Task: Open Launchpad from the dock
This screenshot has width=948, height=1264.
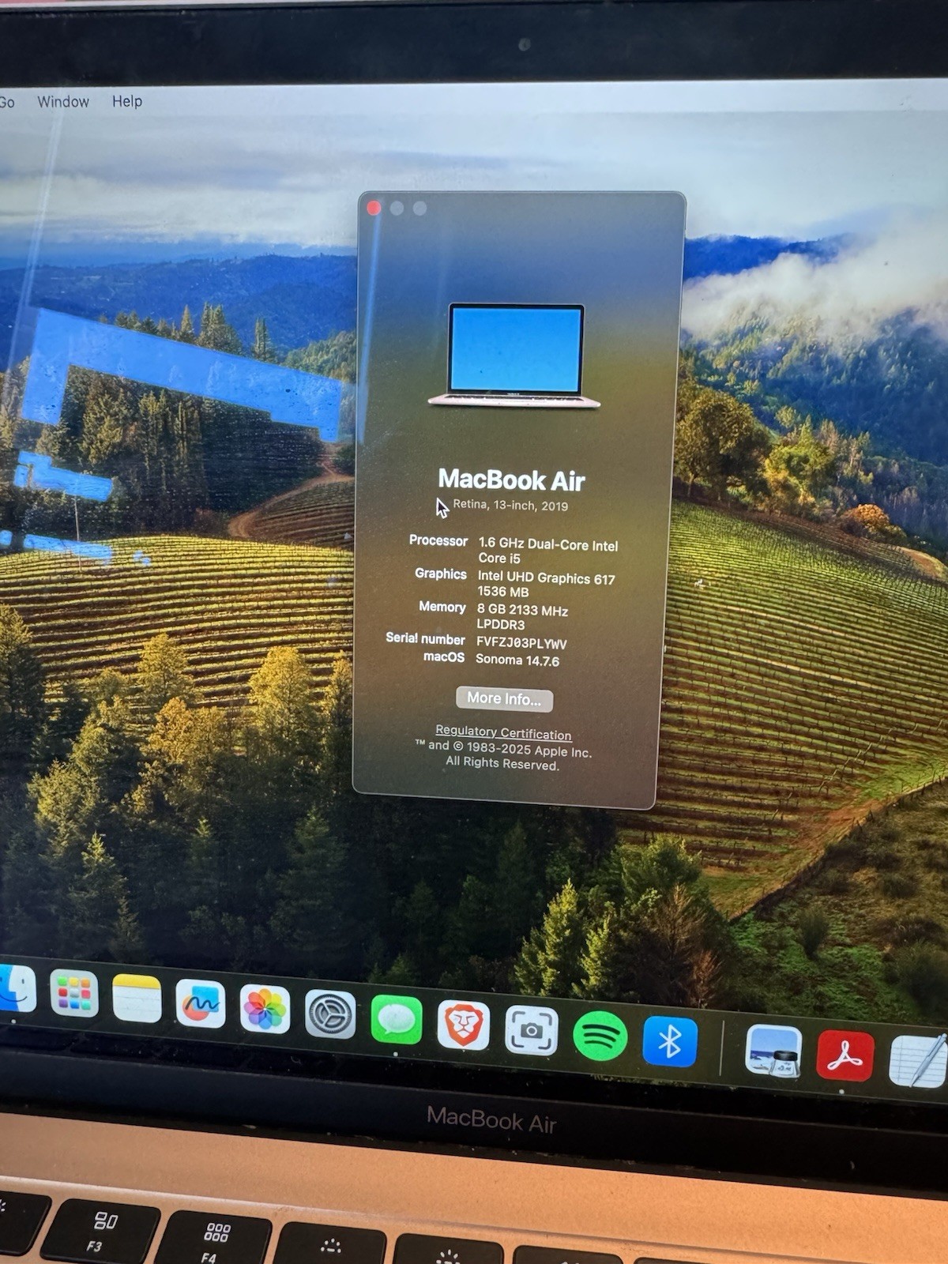Action: point(74,993)
